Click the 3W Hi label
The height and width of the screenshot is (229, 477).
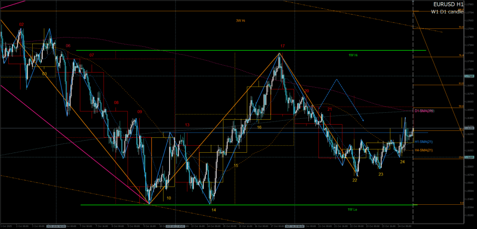point(240,20)
